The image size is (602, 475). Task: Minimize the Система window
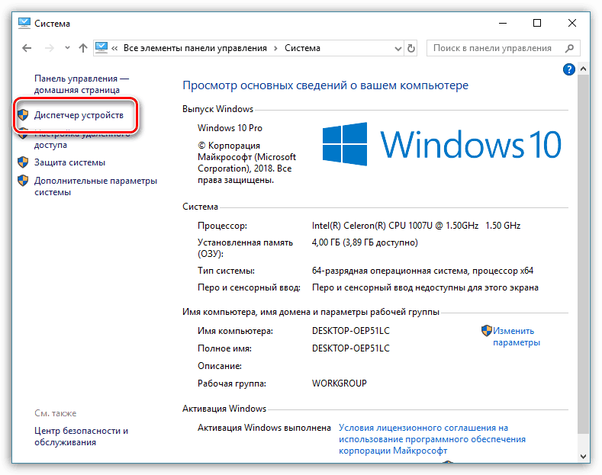pos(503,24)
